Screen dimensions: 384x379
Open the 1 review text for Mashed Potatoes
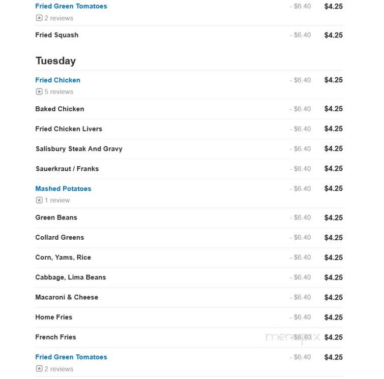[x=57, y=200]
